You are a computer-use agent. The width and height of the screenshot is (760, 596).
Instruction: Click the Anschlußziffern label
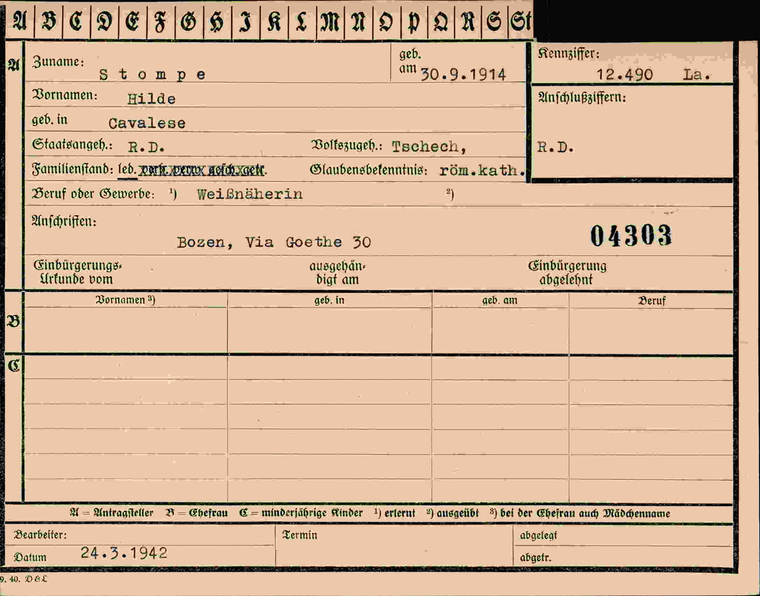(582, 97)
